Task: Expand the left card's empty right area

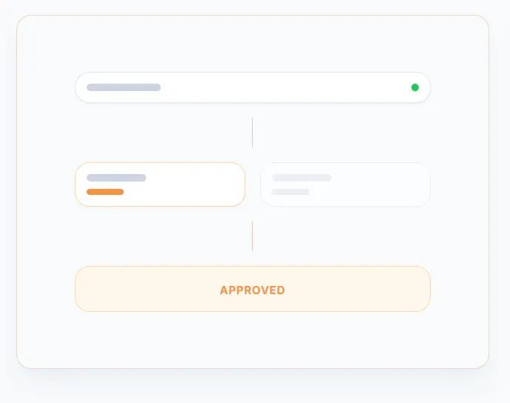Action: point(200,184)
